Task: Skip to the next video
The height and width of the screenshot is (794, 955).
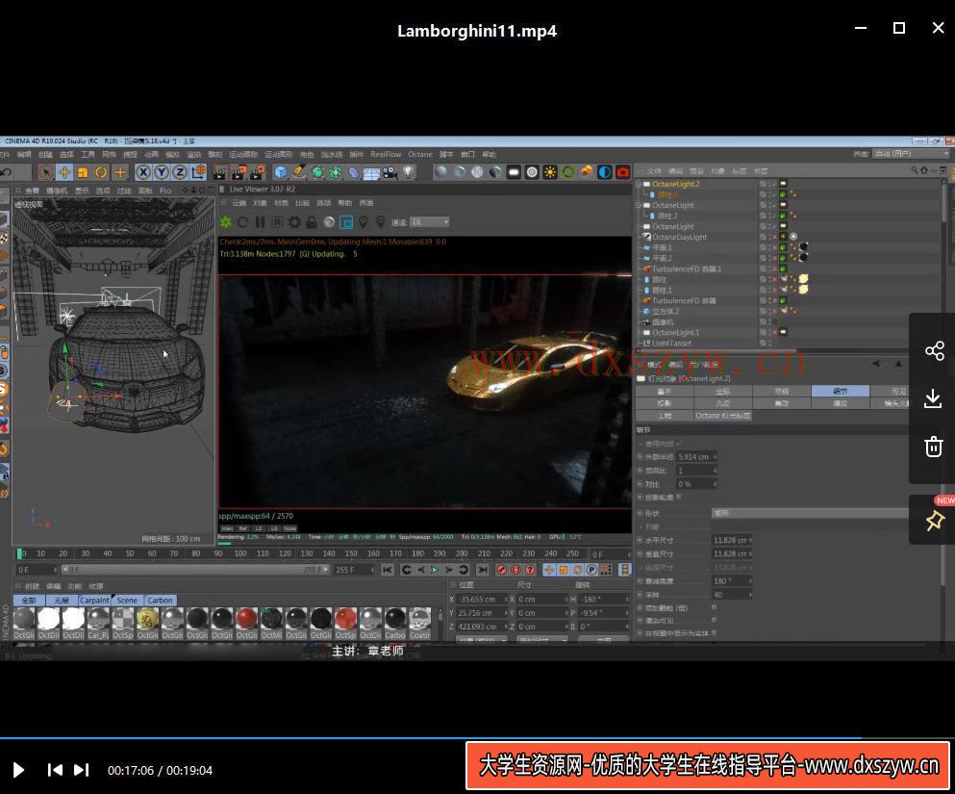Action: click(x=82, y=770)
